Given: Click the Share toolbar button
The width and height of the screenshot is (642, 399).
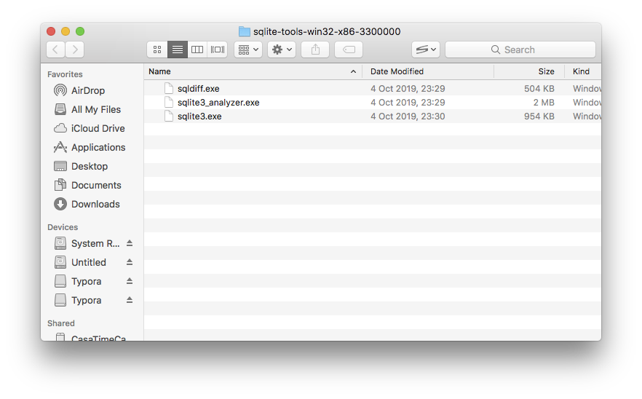Looking at the screenshot, I should point(315,50).
